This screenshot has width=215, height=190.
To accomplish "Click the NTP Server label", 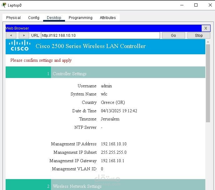I will tap(85, 127).
